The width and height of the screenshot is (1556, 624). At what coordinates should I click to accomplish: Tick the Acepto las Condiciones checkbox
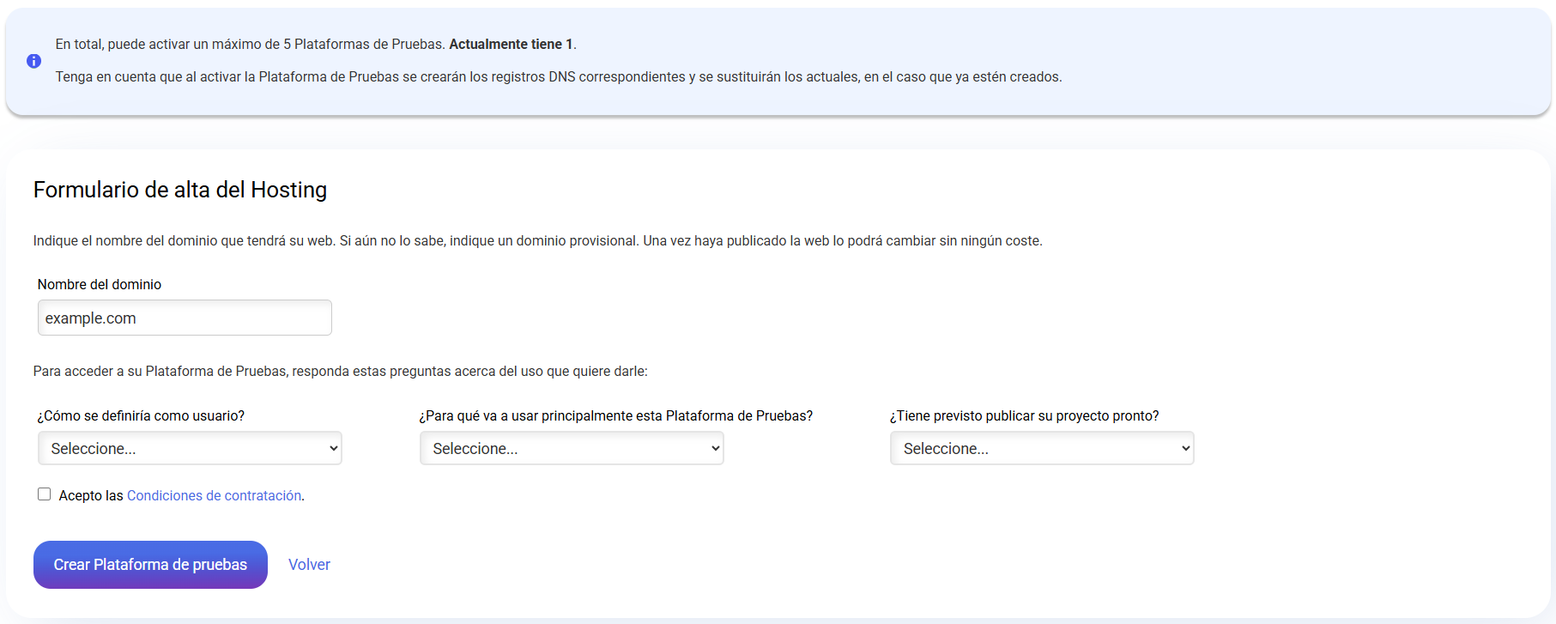44,494
